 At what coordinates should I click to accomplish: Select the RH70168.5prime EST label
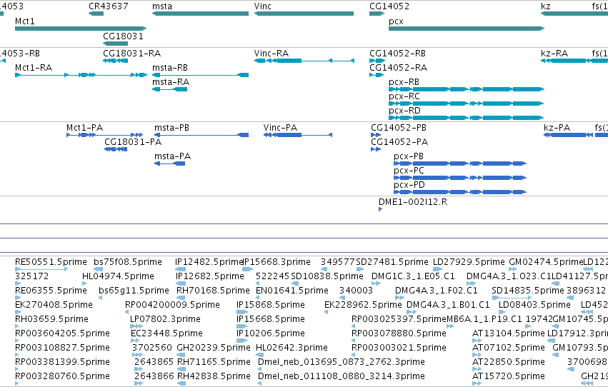pyautogui.click(x=213, y=291)
